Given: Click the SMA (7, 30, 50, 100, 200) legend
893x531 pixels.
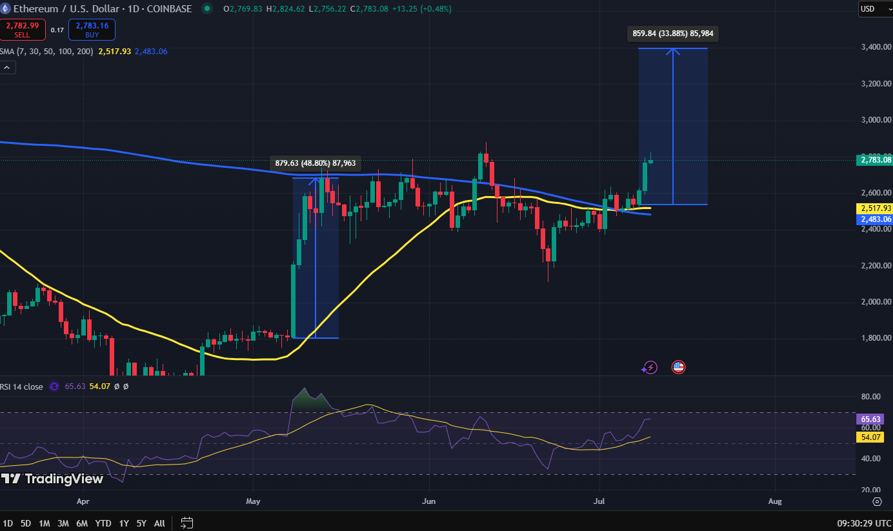Looking at the screenshot, I should [x=46, y=51].
